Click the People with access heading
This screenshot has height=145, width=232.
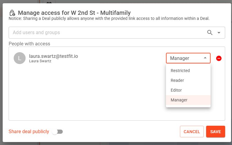point(29,44)
